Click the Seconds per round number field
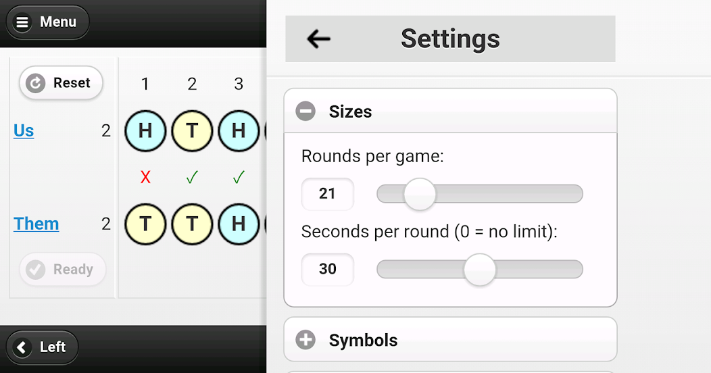Viewport: 711px width, 373px height. click(x=328, y=269)
